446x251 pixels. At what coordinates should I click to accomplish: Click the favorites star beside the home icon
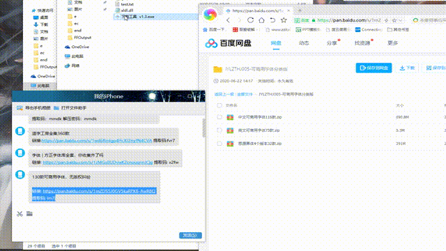click(284, 20)
